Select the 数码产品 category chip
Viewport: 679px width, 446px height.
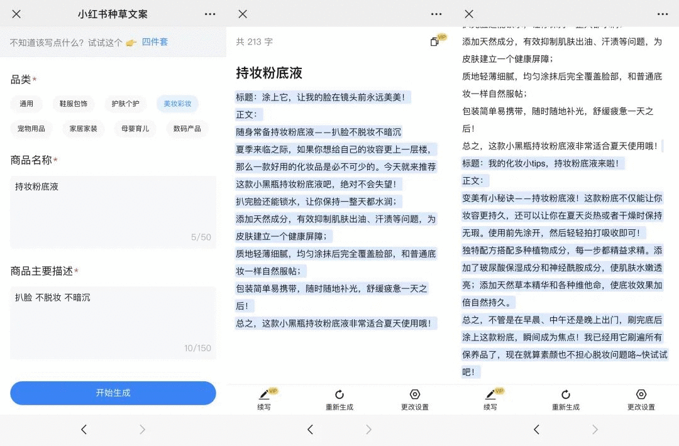(x=187, y=129)
